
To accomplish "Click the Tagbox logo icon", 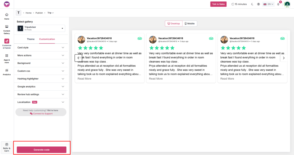I will 7,4.
